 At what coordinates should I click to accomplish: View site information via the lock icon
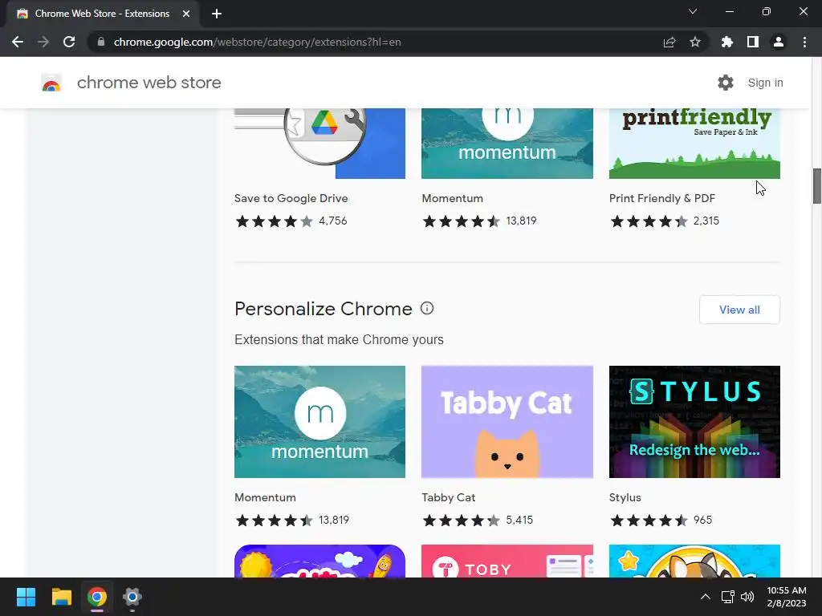coord(101,42)
